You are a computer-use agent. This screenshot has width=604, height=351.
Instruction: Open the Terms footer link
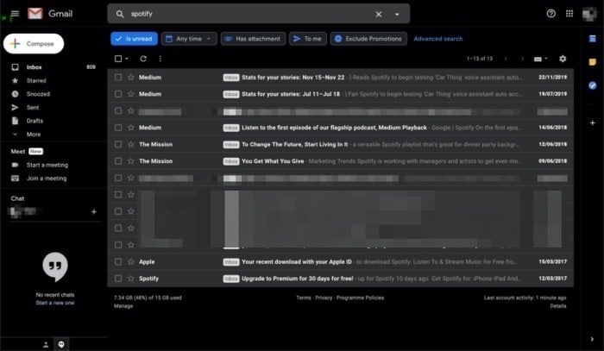[304, 298]
